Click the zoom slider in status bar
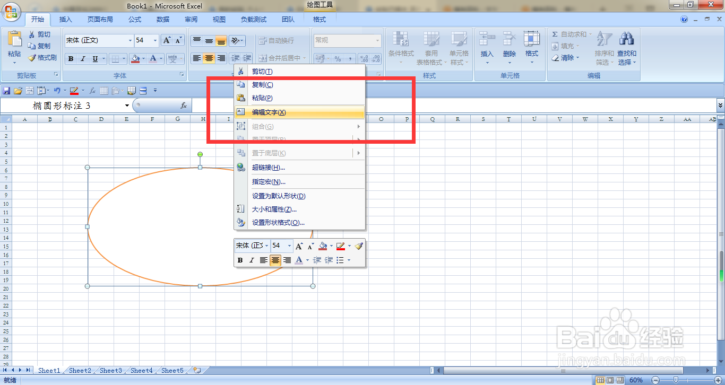Screen dimensions: 725x385 click(x=676, y=380)
